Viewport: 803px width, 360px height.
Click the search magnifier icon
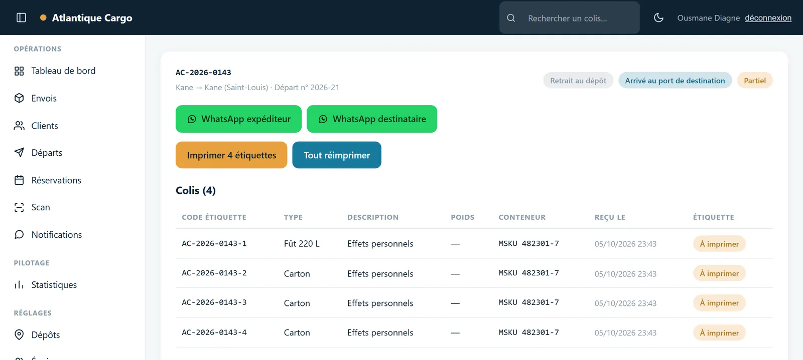511,18
